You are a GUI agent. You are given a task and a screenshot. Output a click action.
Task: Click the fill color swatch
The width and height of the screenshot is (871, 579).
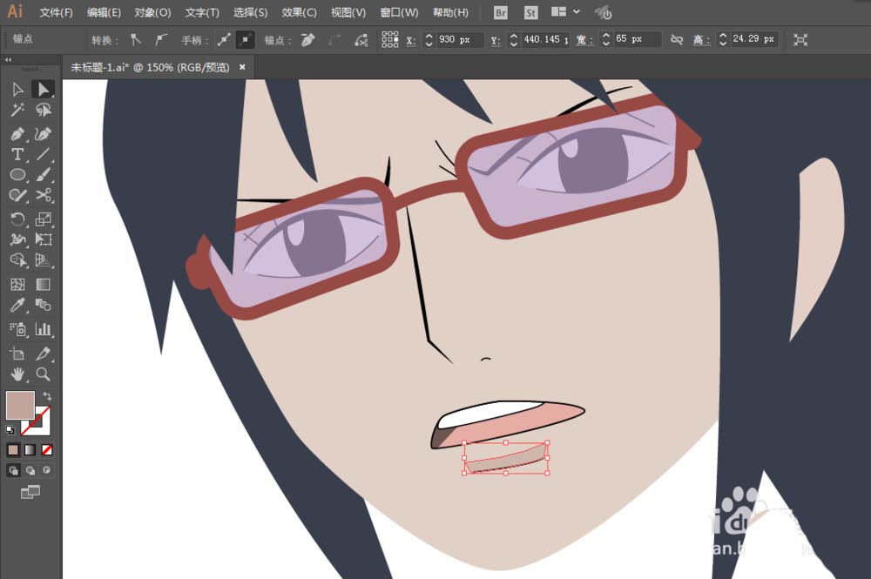pyautogui.click(x=20, y=405)
